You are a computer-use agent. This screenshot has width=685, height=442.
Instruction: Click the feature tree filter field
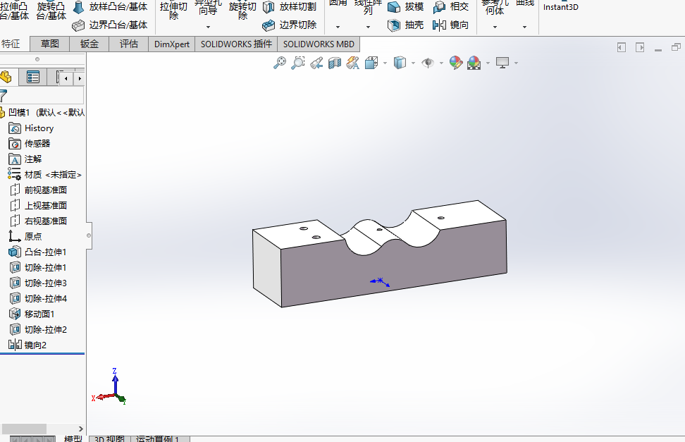click(45, 95)
